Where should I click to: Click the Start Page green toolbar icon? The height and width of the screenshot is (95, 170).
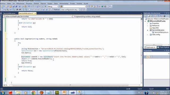tap(103, 6)
